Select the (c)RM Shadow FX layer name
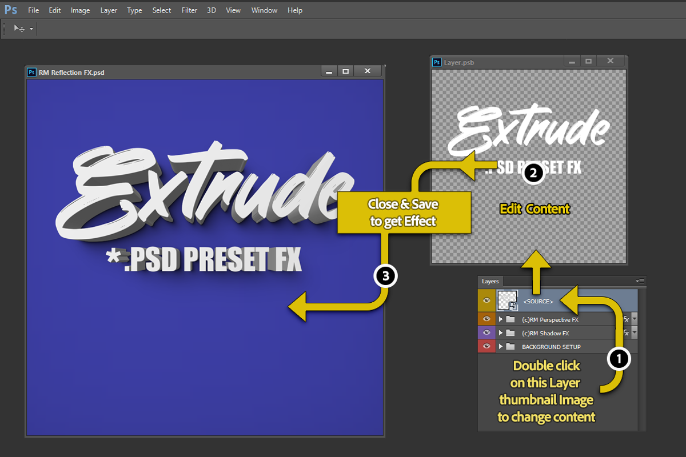The image size is (686, 457). point(545,334)
